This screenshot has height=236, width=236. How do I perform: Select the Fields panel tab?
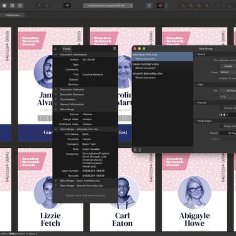coord(67,48)
